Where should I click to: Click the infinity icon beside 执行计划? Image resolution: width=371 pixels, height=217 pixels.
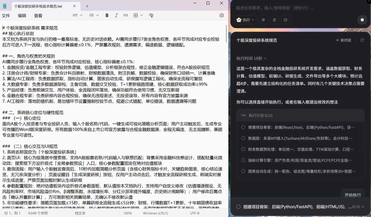244,115
